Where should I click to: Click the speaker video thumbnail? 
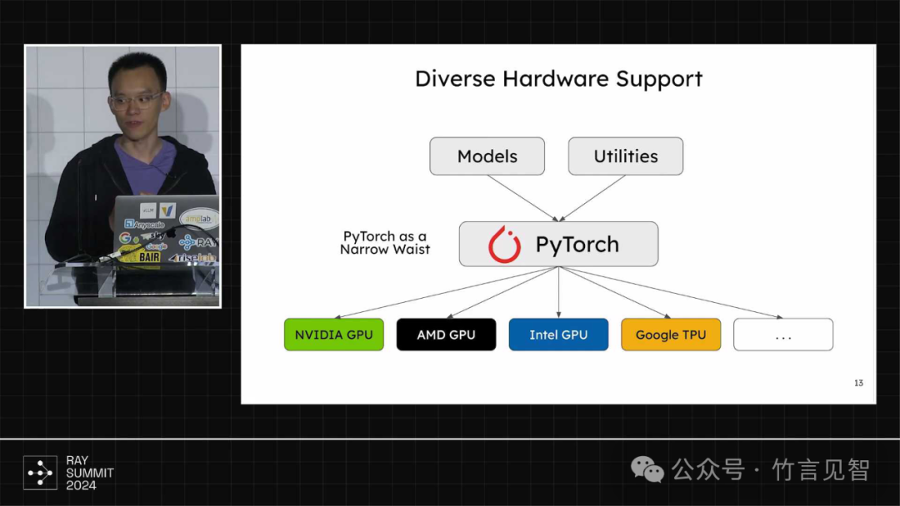(x=122, y=176)
